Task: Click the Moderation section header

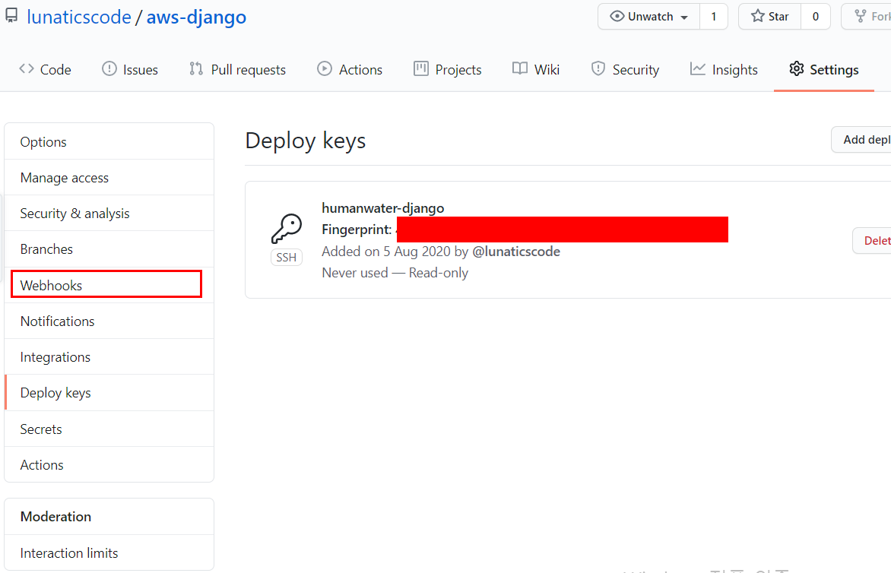Action: pos(55,516)
